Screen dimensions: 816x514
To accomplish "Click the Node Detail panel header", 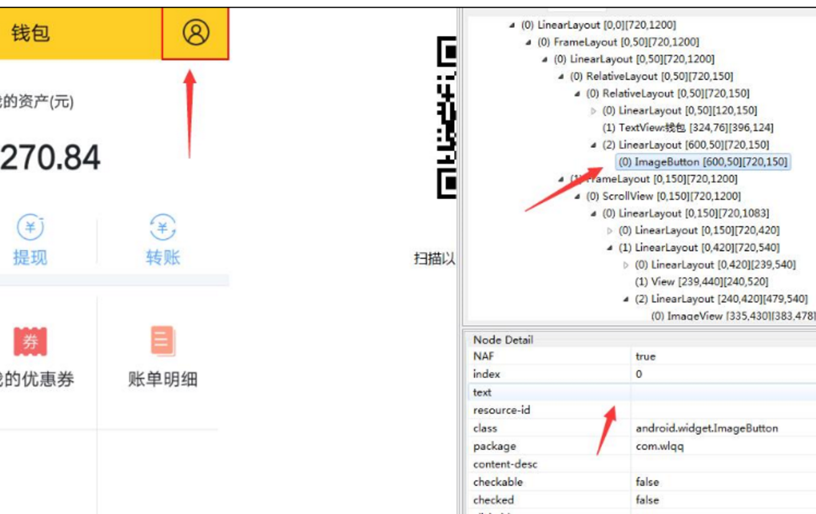I will pyautogui.click(x=503, y=340).
